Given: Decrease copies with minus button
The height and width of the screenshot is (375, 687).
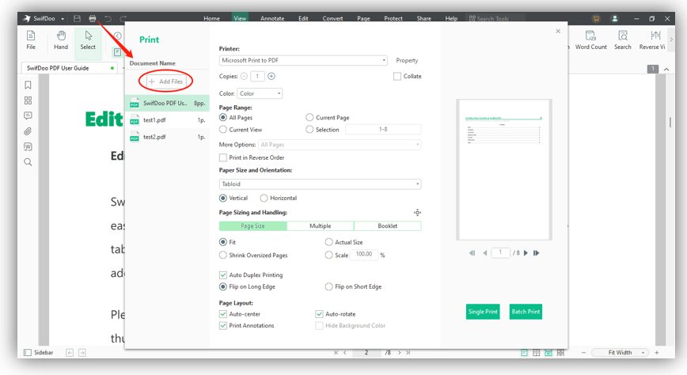Looking at the screenshot, I should (x=244, y=76).
